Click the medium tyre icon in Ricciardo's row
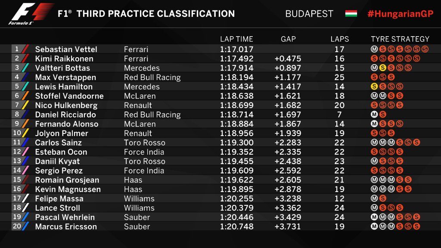This screenshot has height=248, width=441. click(374, 115)
